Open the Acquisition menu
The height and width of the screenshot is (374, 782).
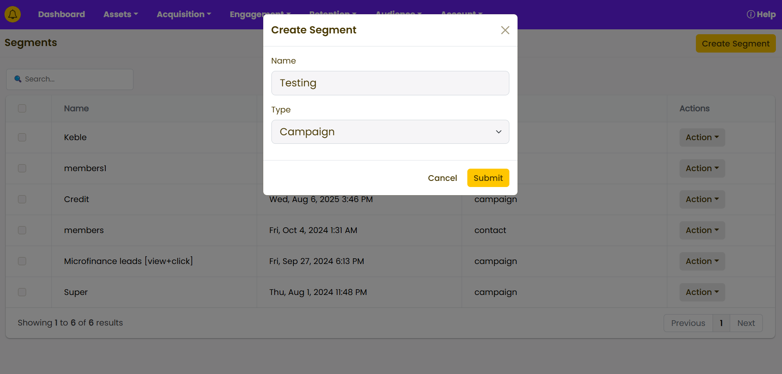pyautogui.click(x=184, y=14)
